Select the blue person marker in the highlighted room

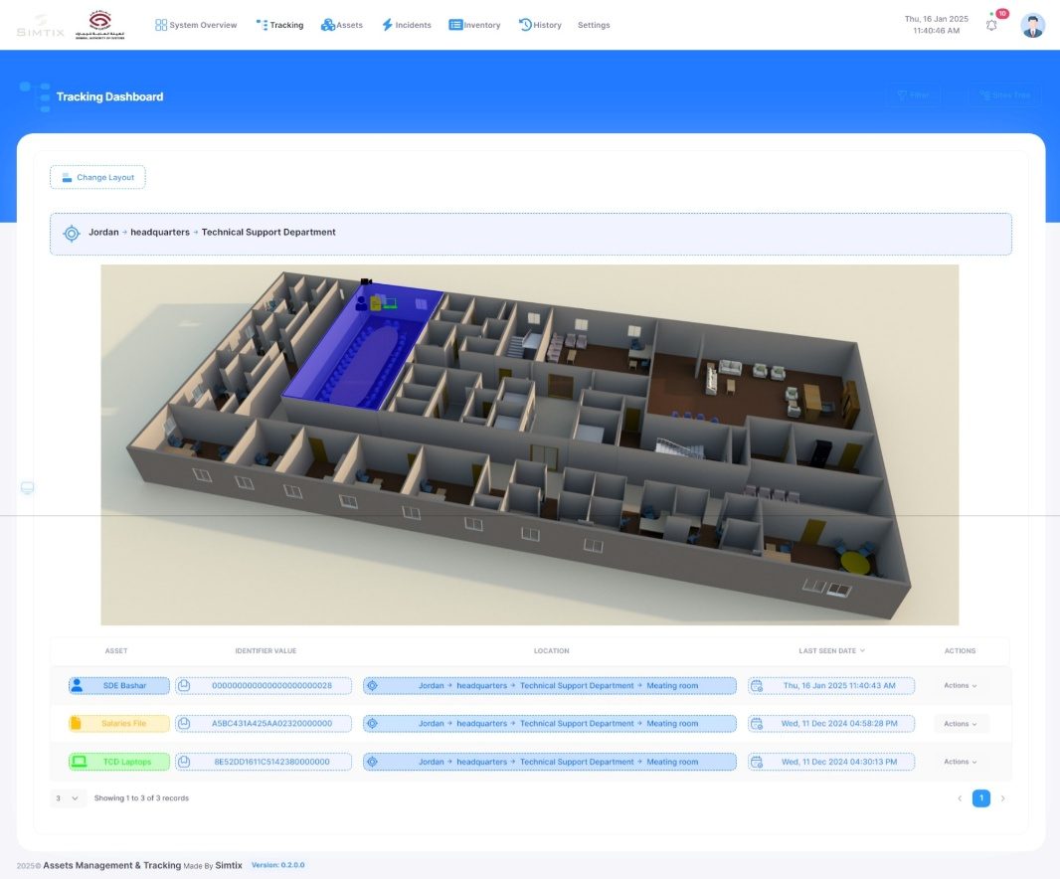point(362,303)
